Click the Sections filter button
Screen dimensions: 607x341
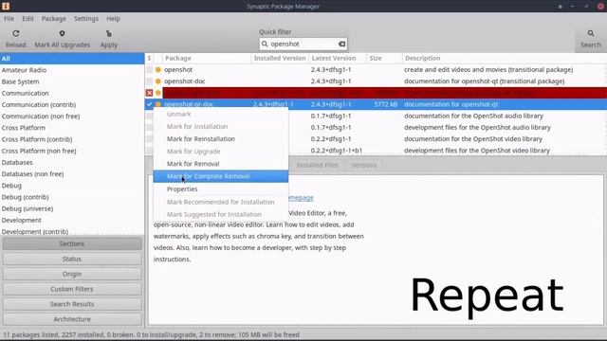72,244
